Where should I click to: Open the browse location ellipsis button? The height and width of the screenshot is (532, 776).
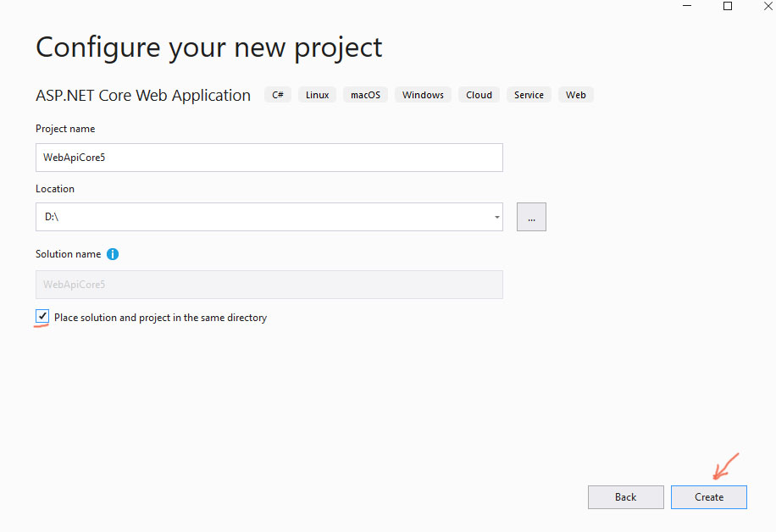(531, 217)
